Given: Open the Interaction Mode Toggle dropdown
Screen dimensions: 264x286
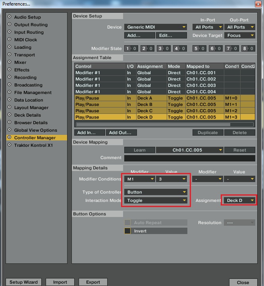Looking at the screenshot, I should tap(156, 200).
